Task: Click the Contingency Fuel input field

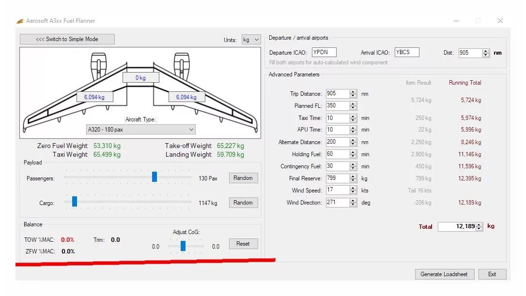Action: click(338, 166)
